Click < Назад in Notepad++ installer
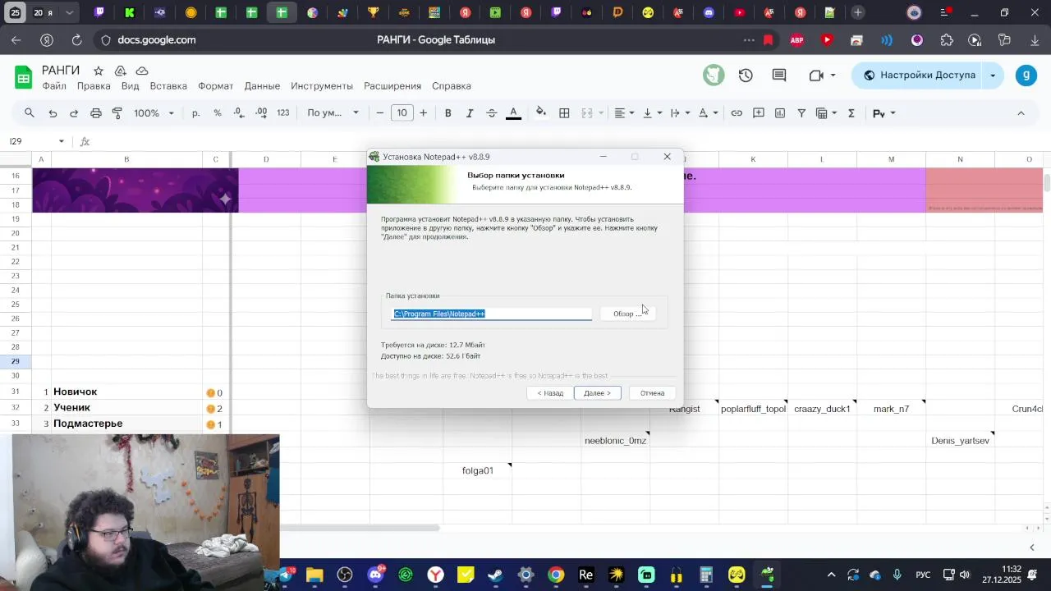1051x591 pixels. tap(550, 393)
